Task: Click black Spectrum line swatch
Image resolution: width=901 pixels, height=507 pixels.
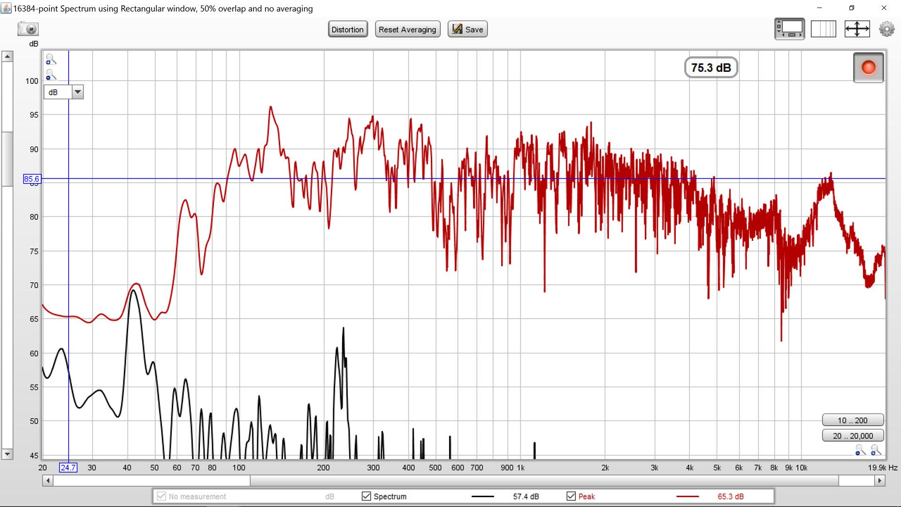Action: pos(482,496)
